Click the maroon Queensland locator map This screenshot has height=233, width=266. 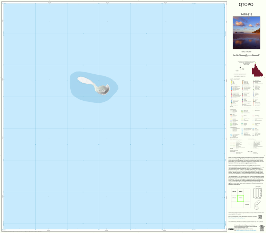pos(257,70)
